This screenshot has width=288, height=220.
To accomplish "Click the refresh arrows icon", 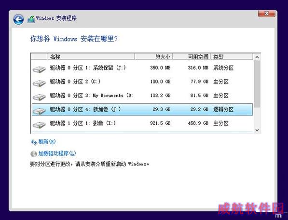I will pos(34,142).
